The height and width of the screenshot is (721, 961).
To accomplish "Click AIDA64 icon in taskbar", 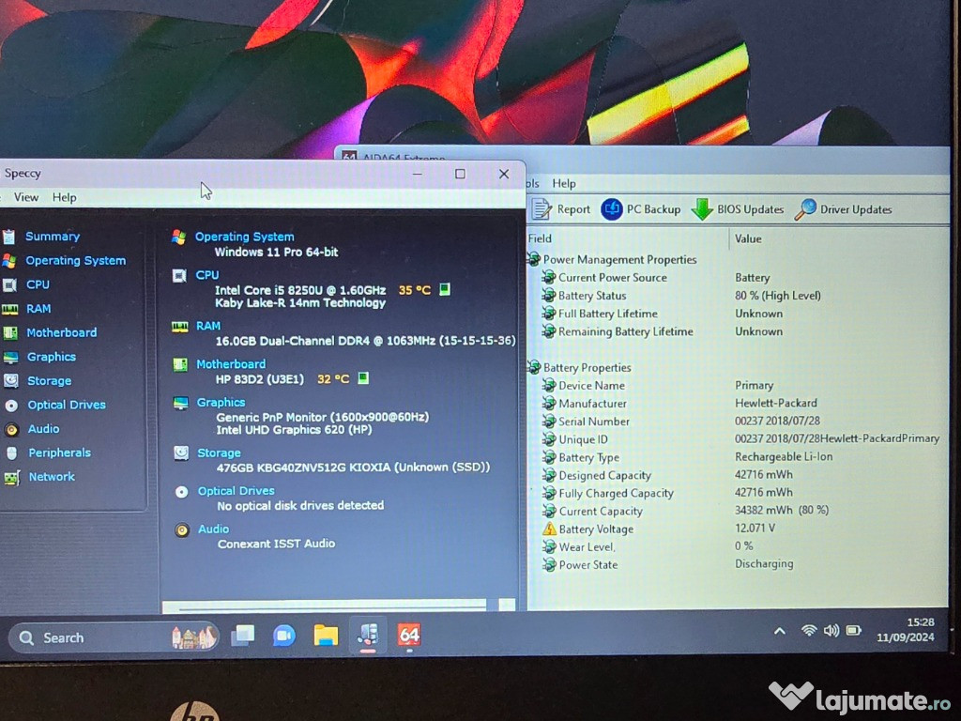I will (x=409, y=635).
